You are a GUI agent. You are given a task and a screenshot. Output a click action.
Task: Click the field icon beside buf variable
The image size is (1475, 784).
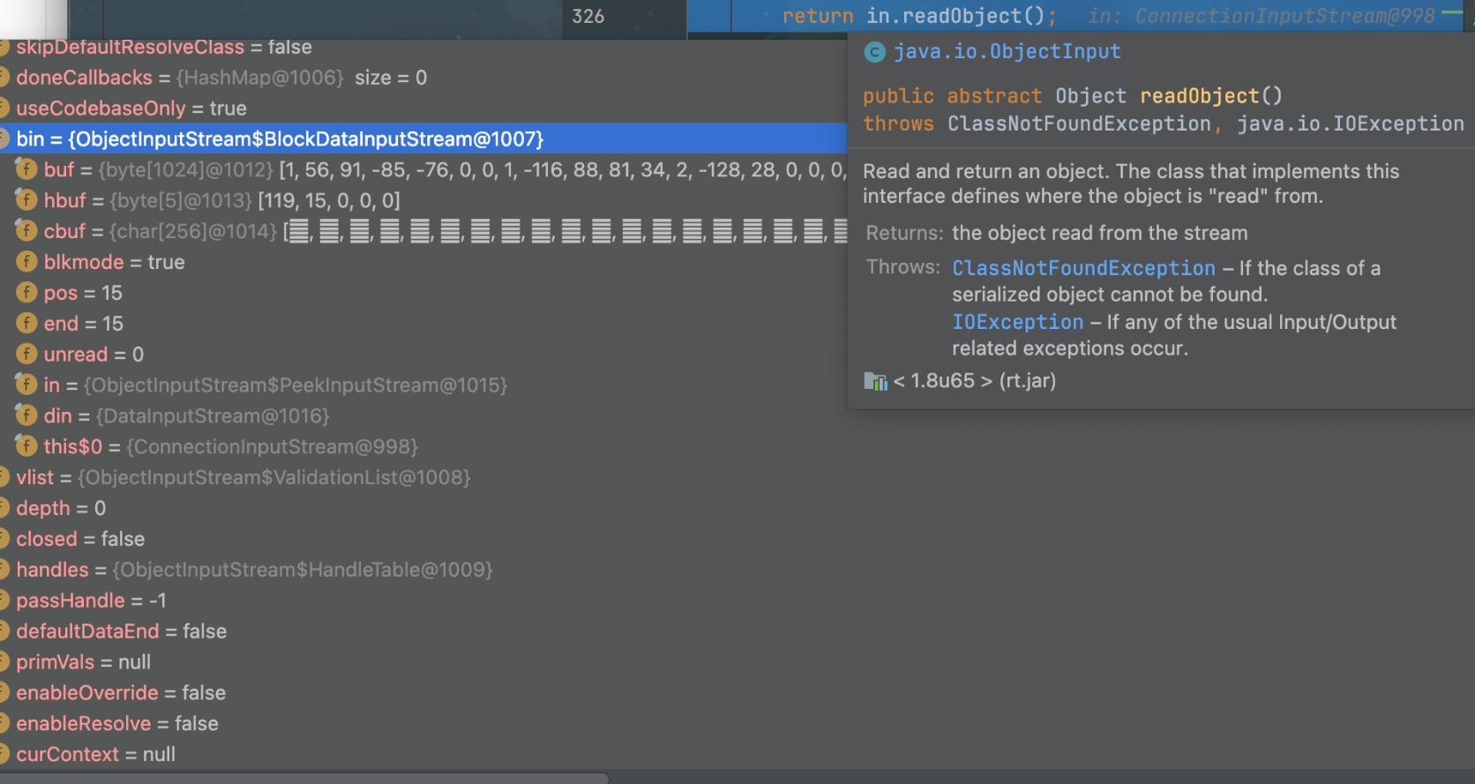pos(26,169)
